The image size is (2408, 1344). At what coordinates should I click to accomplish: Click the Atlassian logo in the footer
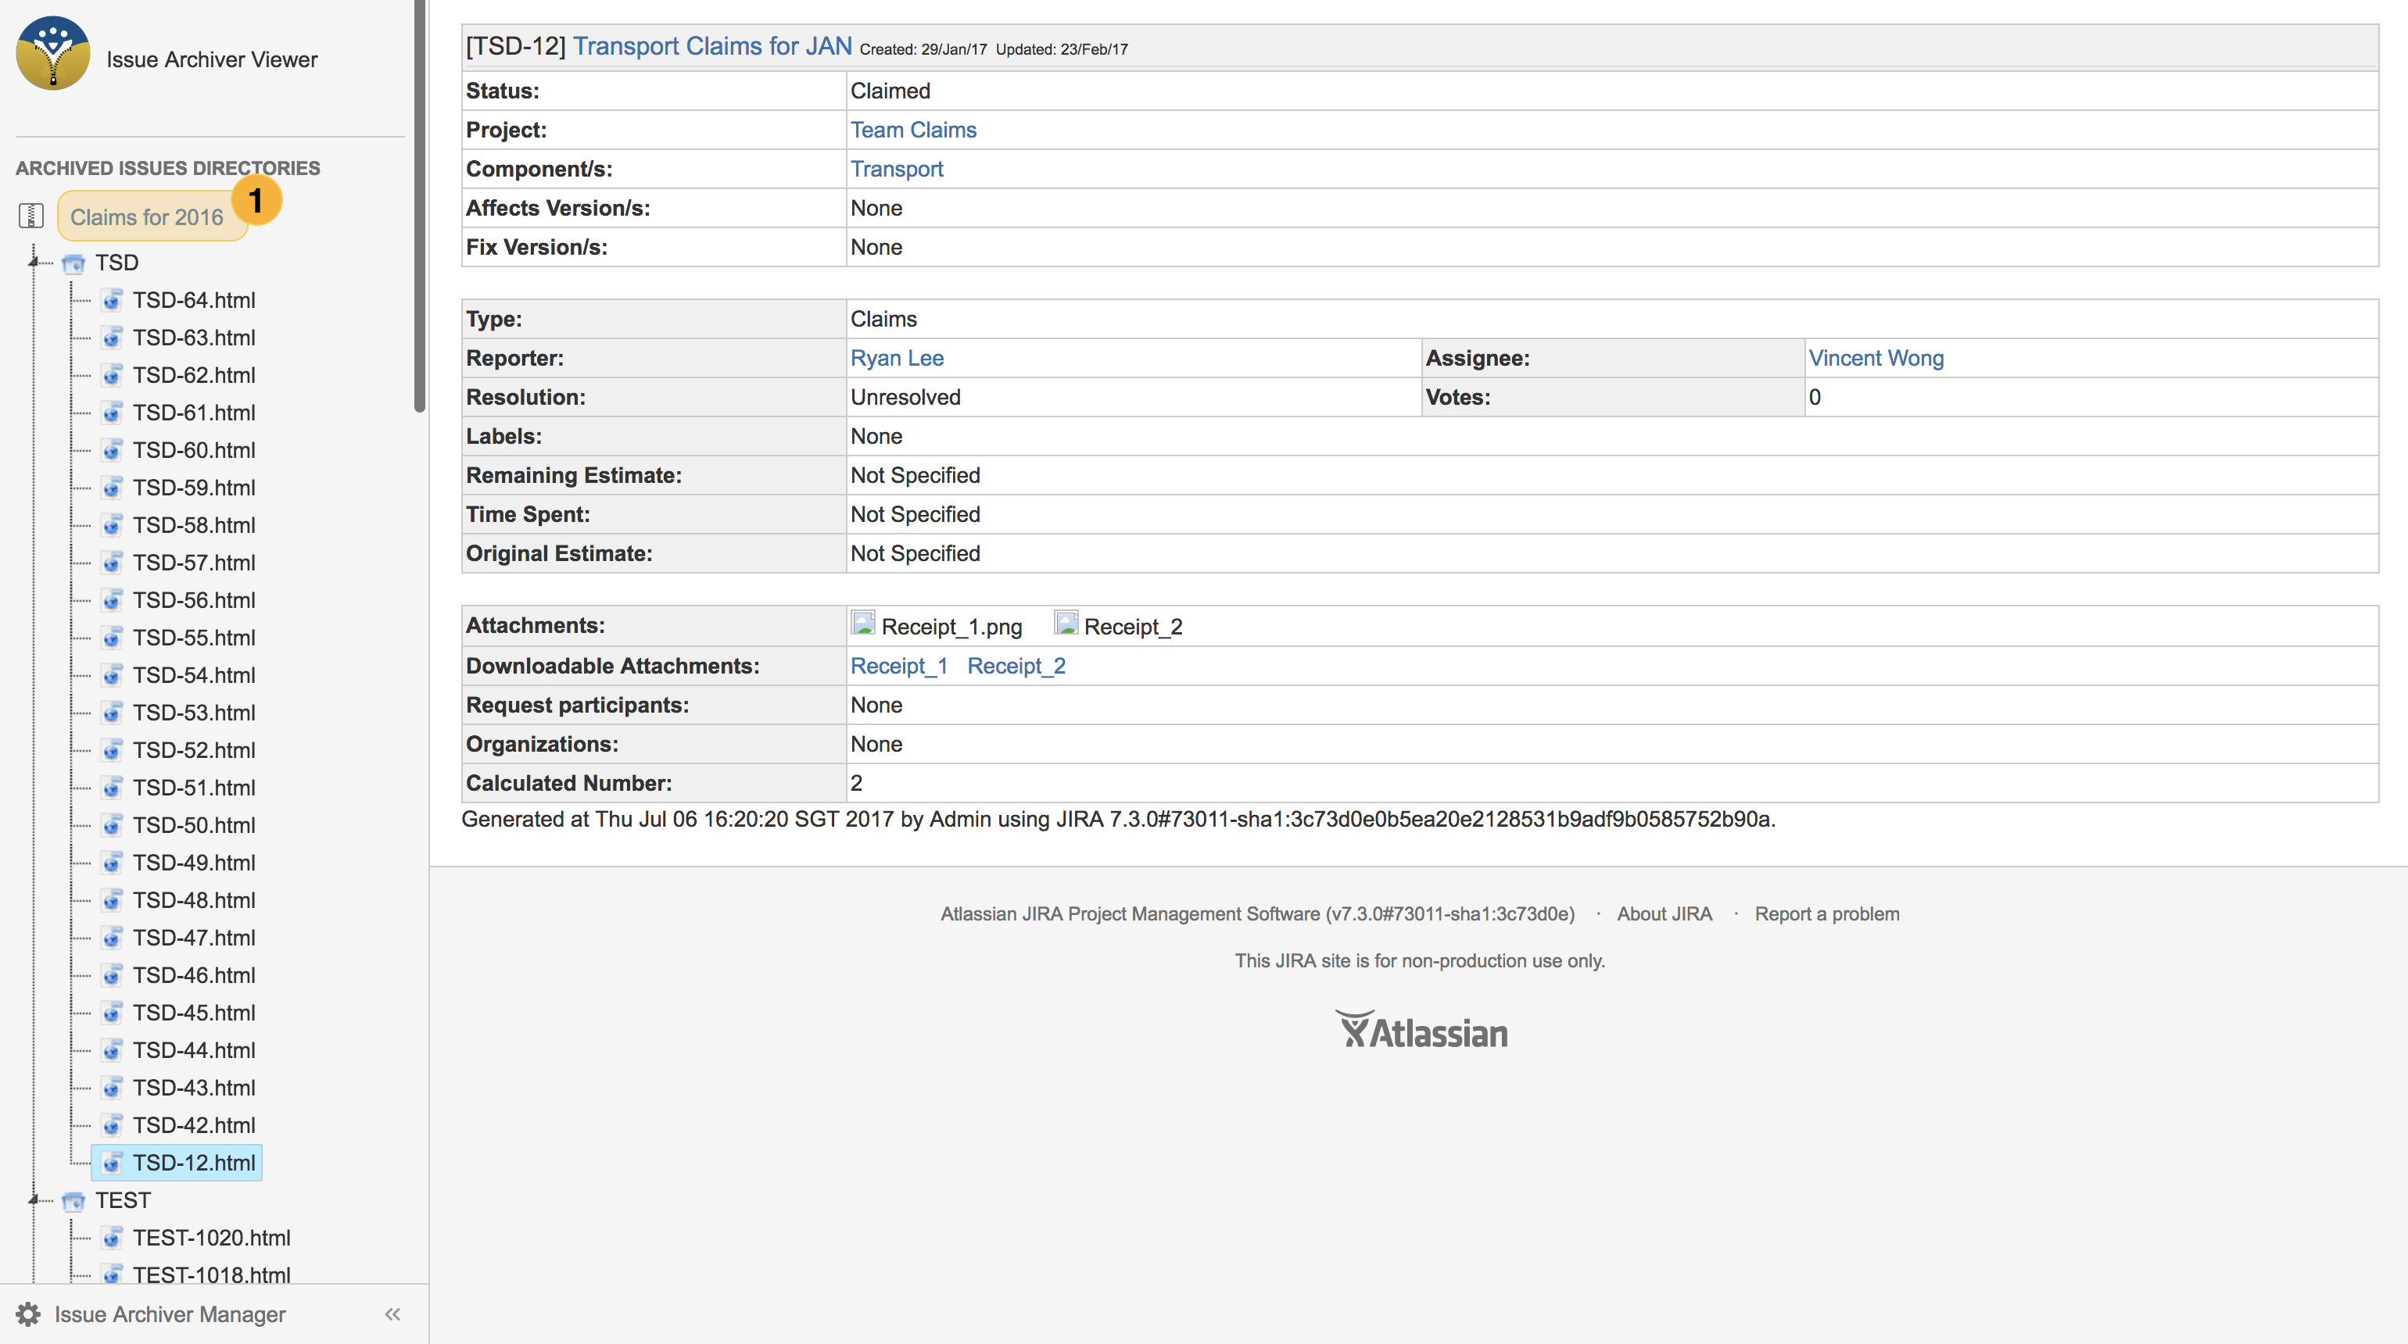1421,1029
